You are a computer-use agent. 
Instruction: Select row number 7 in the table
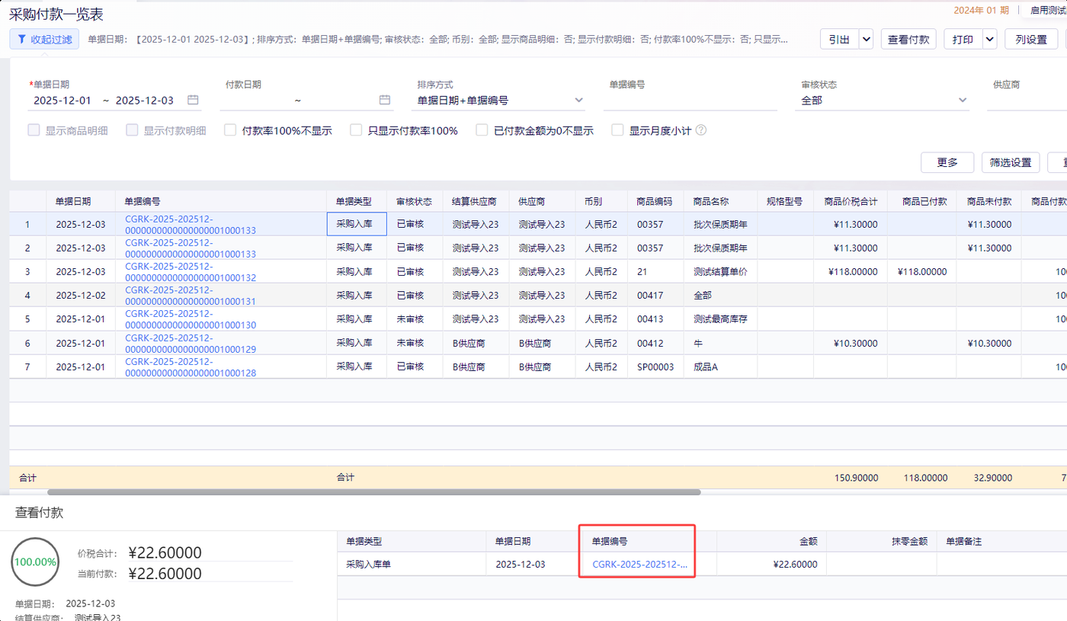click(x=27, y=367)
